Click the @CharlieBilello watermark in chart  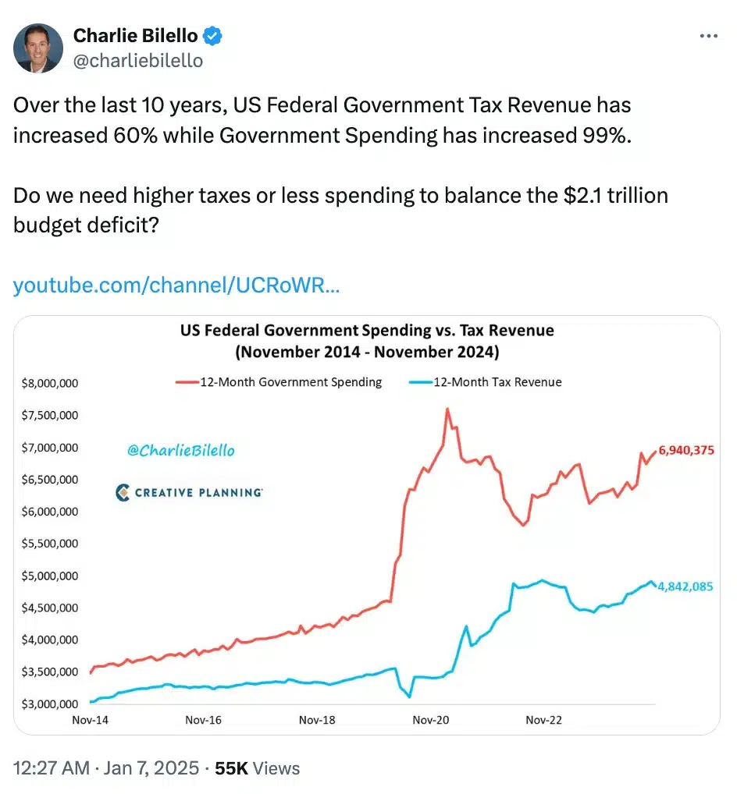(x=180, y=450)
